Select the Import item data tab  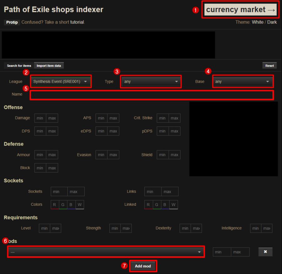point(49,66)
